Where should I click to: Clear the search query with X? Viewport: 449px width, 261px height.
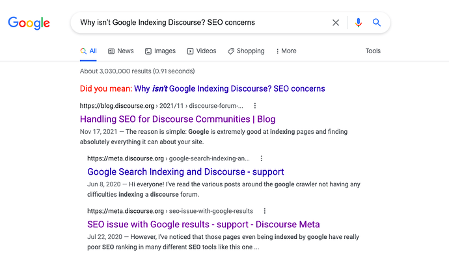pyautogui.click(x=336, y=23)
